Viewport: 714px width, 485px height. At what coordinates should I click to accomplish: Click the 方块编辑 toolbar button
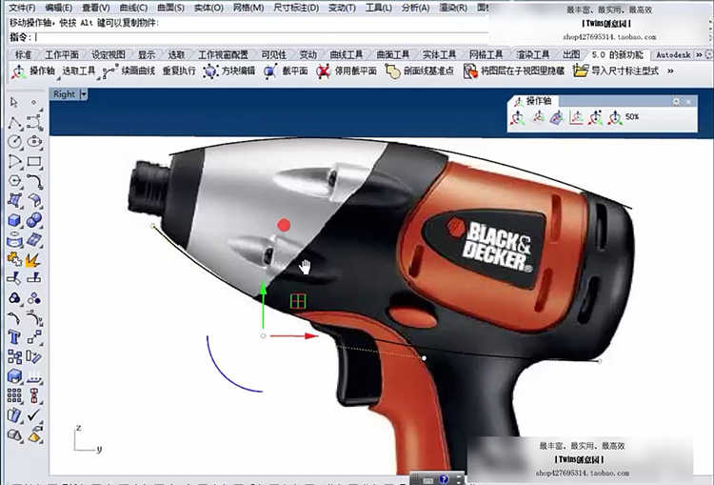click(x=229, y=71)
